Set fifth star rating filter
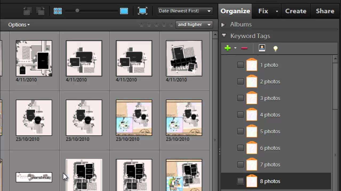Screen dimensions: 341x191 tap(171, 25)
